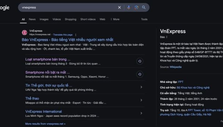The image size is (223, 127).
Task: Expand the Thể thao sitelink chevron
Action: click(141, 100)
